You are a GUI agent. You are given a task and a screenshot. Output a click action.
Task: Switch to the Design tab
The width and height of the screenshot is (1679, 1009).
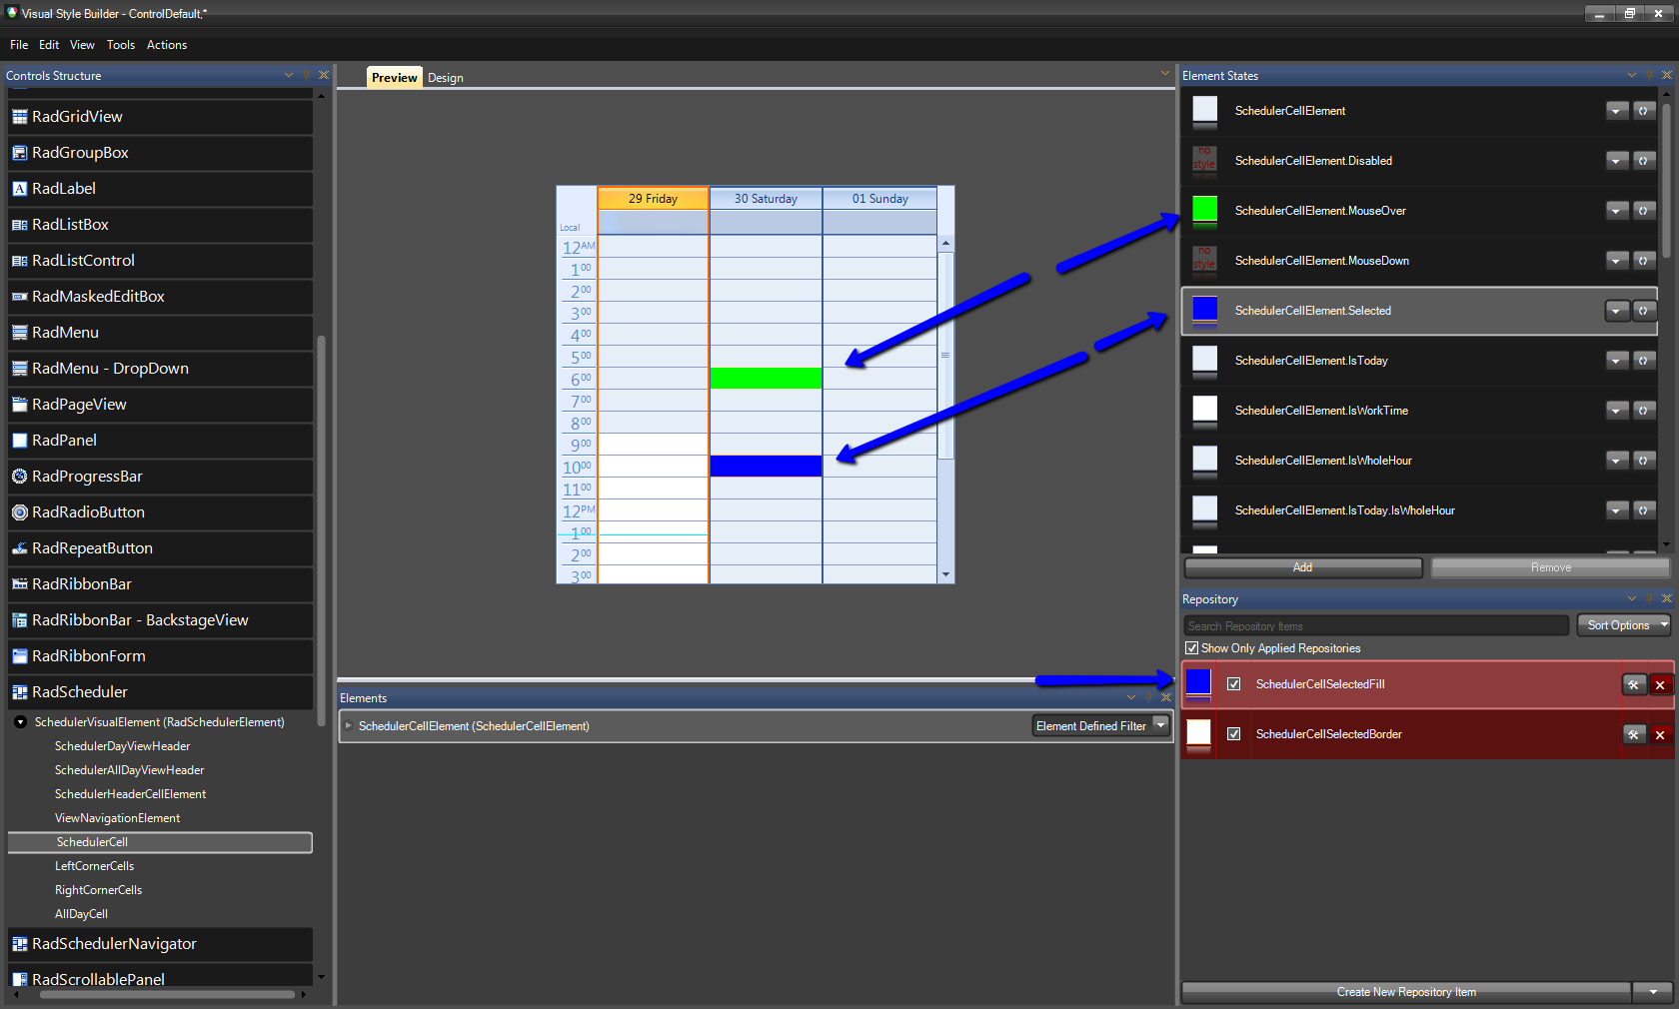446,78
